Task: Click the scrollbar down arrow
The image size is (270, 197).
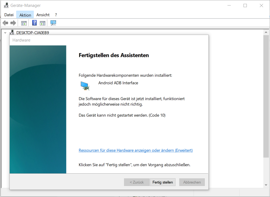Action: pos(266,185)
